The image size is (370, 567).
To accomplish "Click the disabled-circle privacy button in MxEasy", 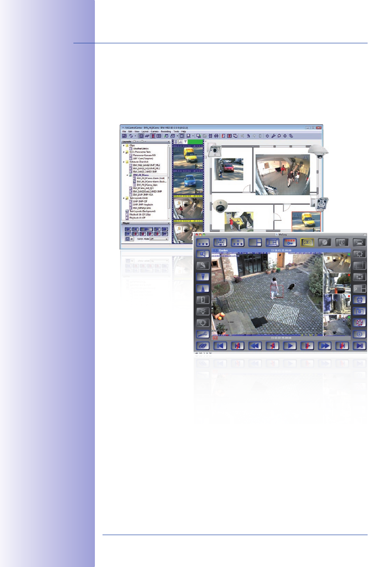I will 325,243.
